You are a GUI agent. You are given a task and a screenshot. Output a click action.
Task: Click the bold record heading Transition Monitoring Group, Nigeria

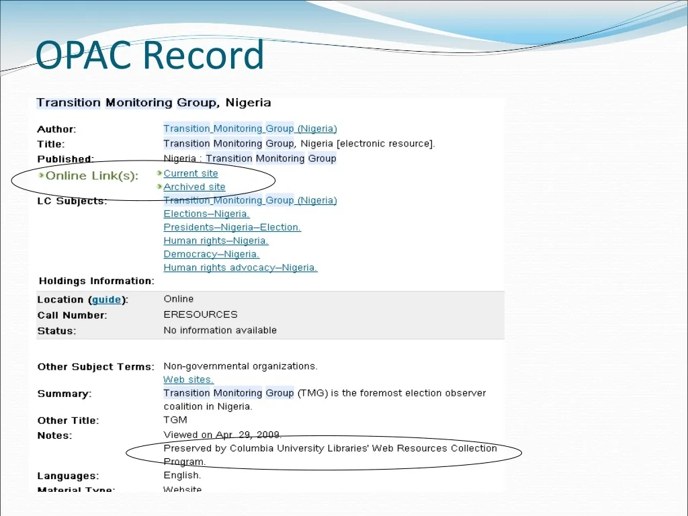pyautogui.click(x=153, y=103)
